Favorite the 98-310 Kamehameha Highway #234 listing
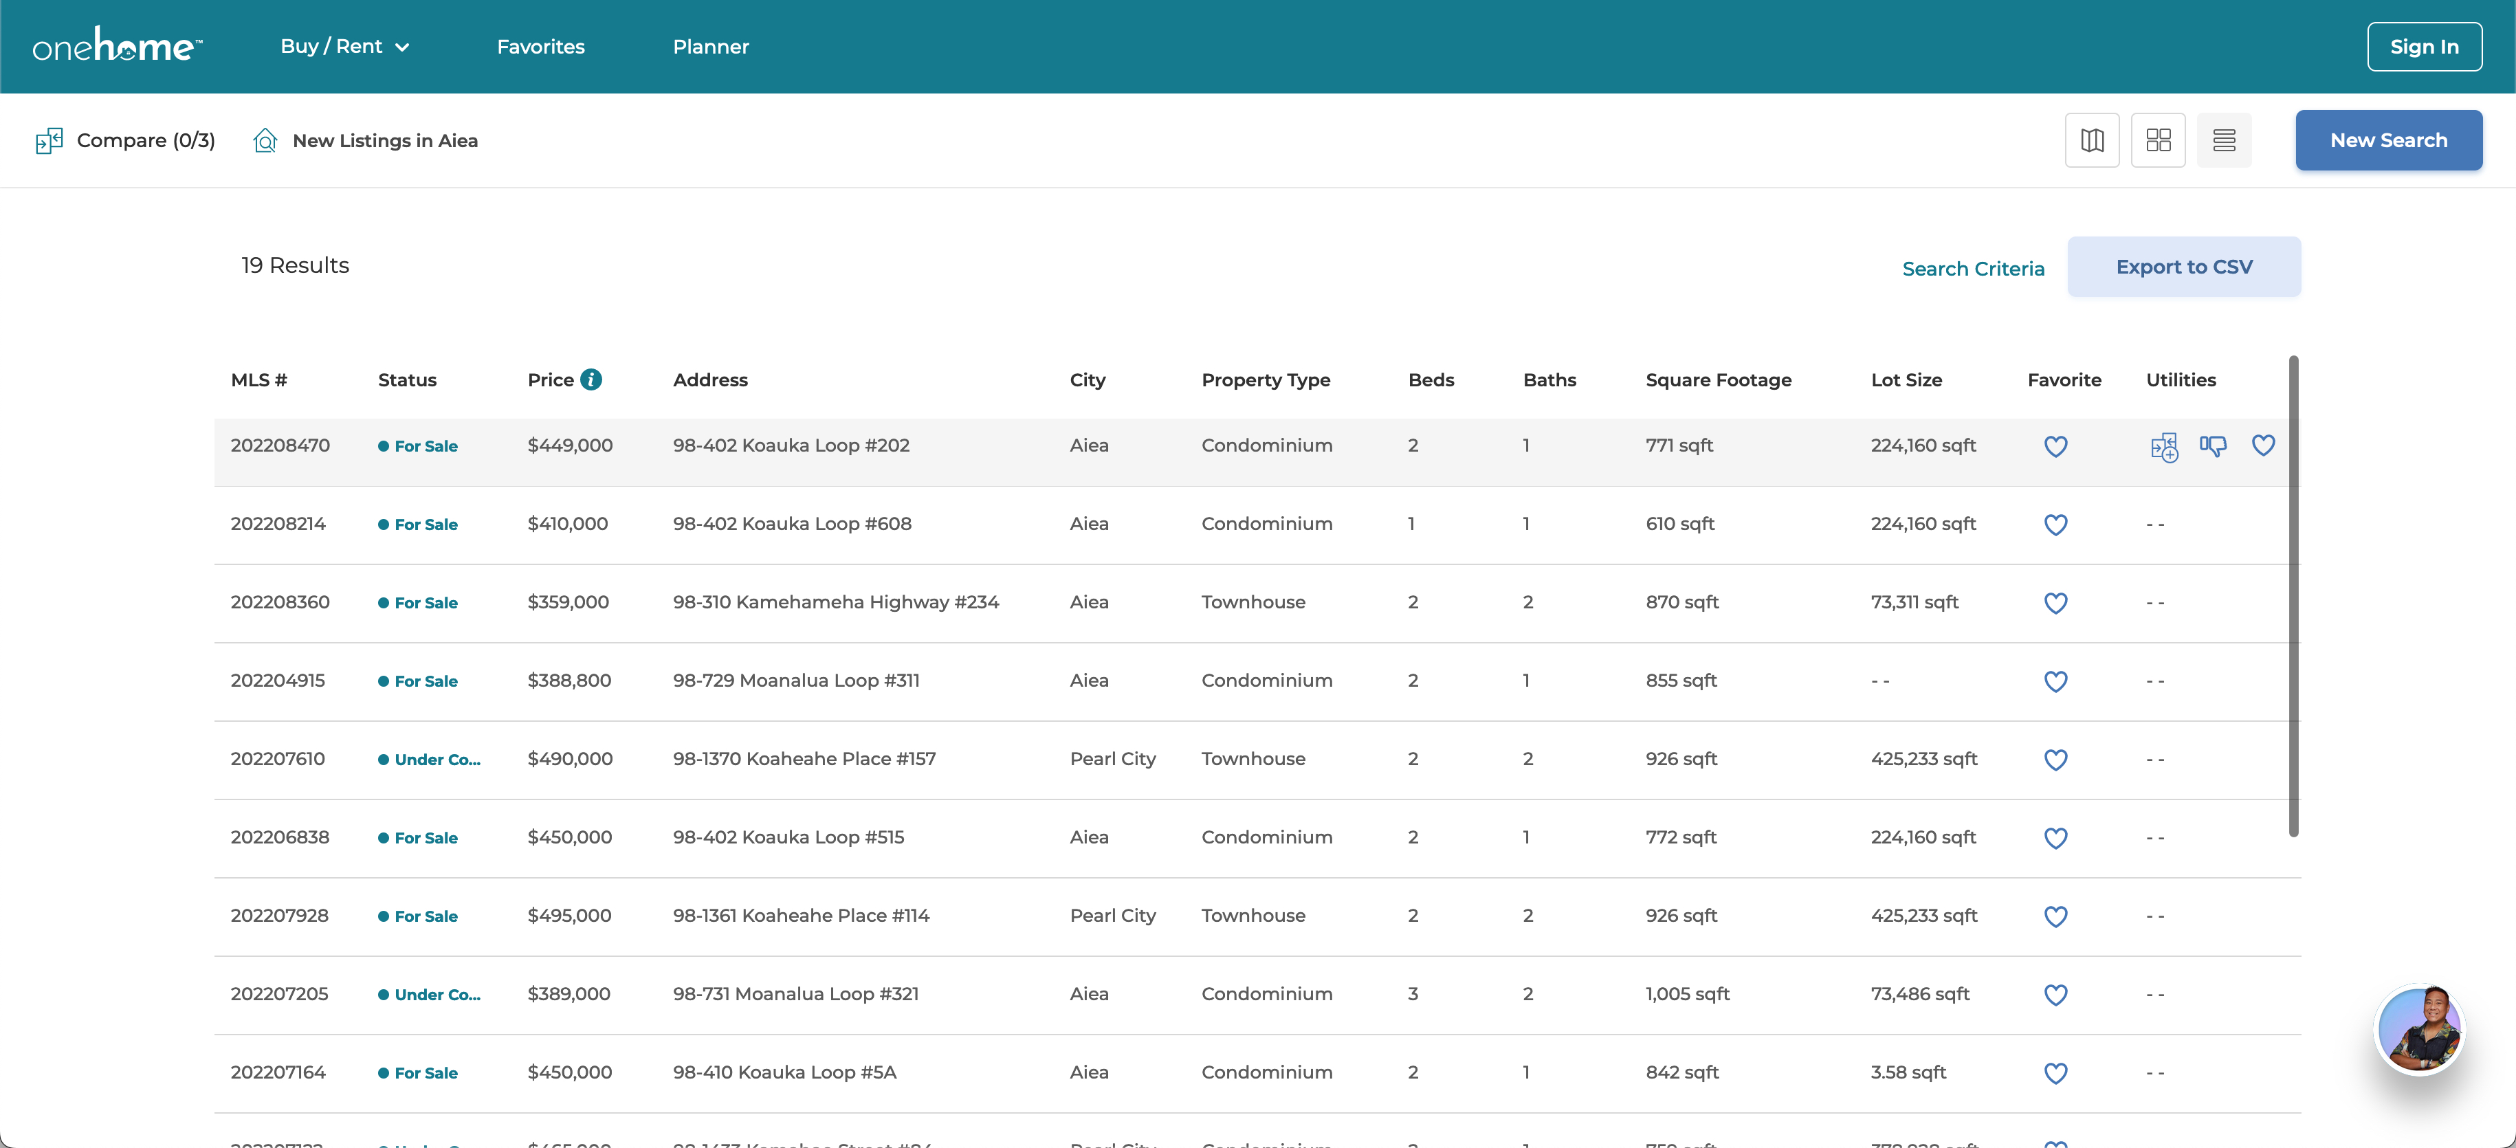 click(x=2055, y=603)
